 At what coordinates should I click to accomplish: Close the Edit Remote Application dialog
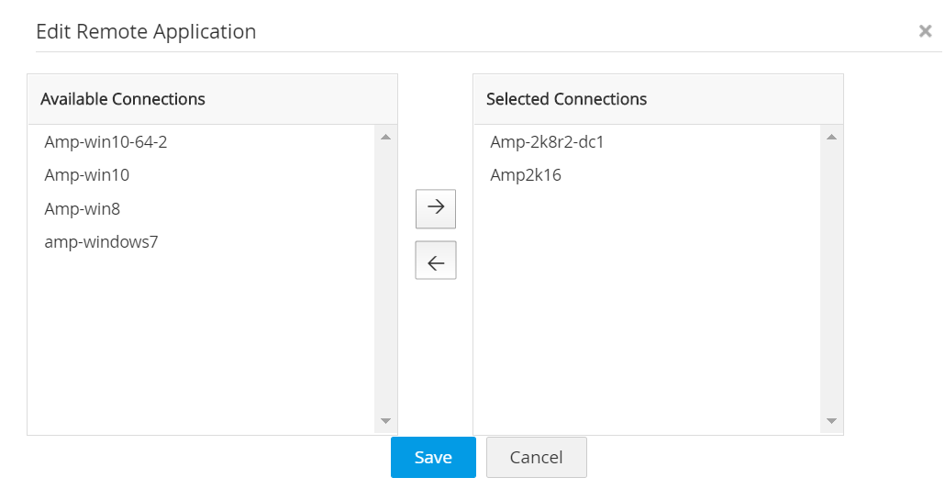coord(926,31)
